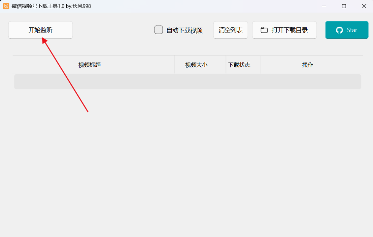Click the 操作 column header
Viewport: 373px width, 237px height.
coord(308,65)
